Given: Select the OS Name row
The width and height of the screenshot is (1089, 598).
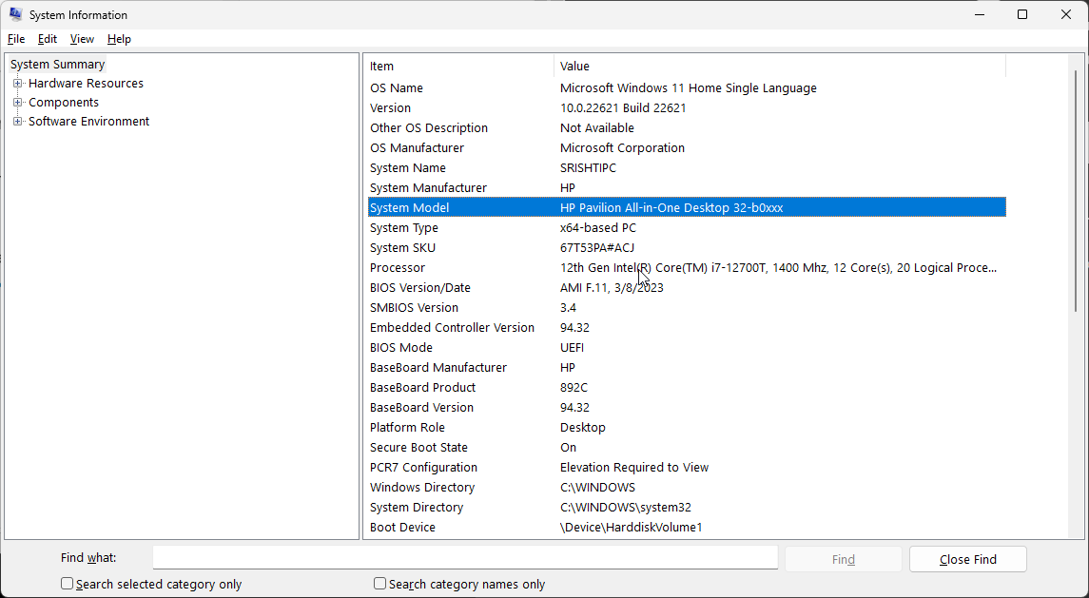Looking at the screenshot, I should (687, 88).
